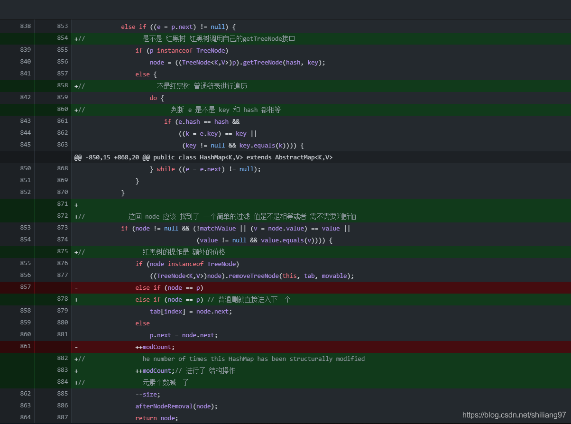Click the deleted line 857 number
571x424 pixels.
(26, 287)
